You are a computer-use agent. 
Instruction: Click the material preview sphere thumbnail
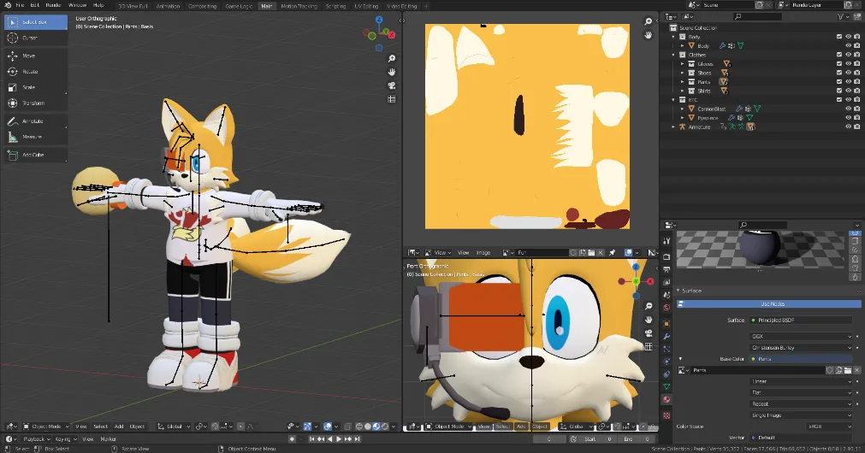click(x=758, y=249)
